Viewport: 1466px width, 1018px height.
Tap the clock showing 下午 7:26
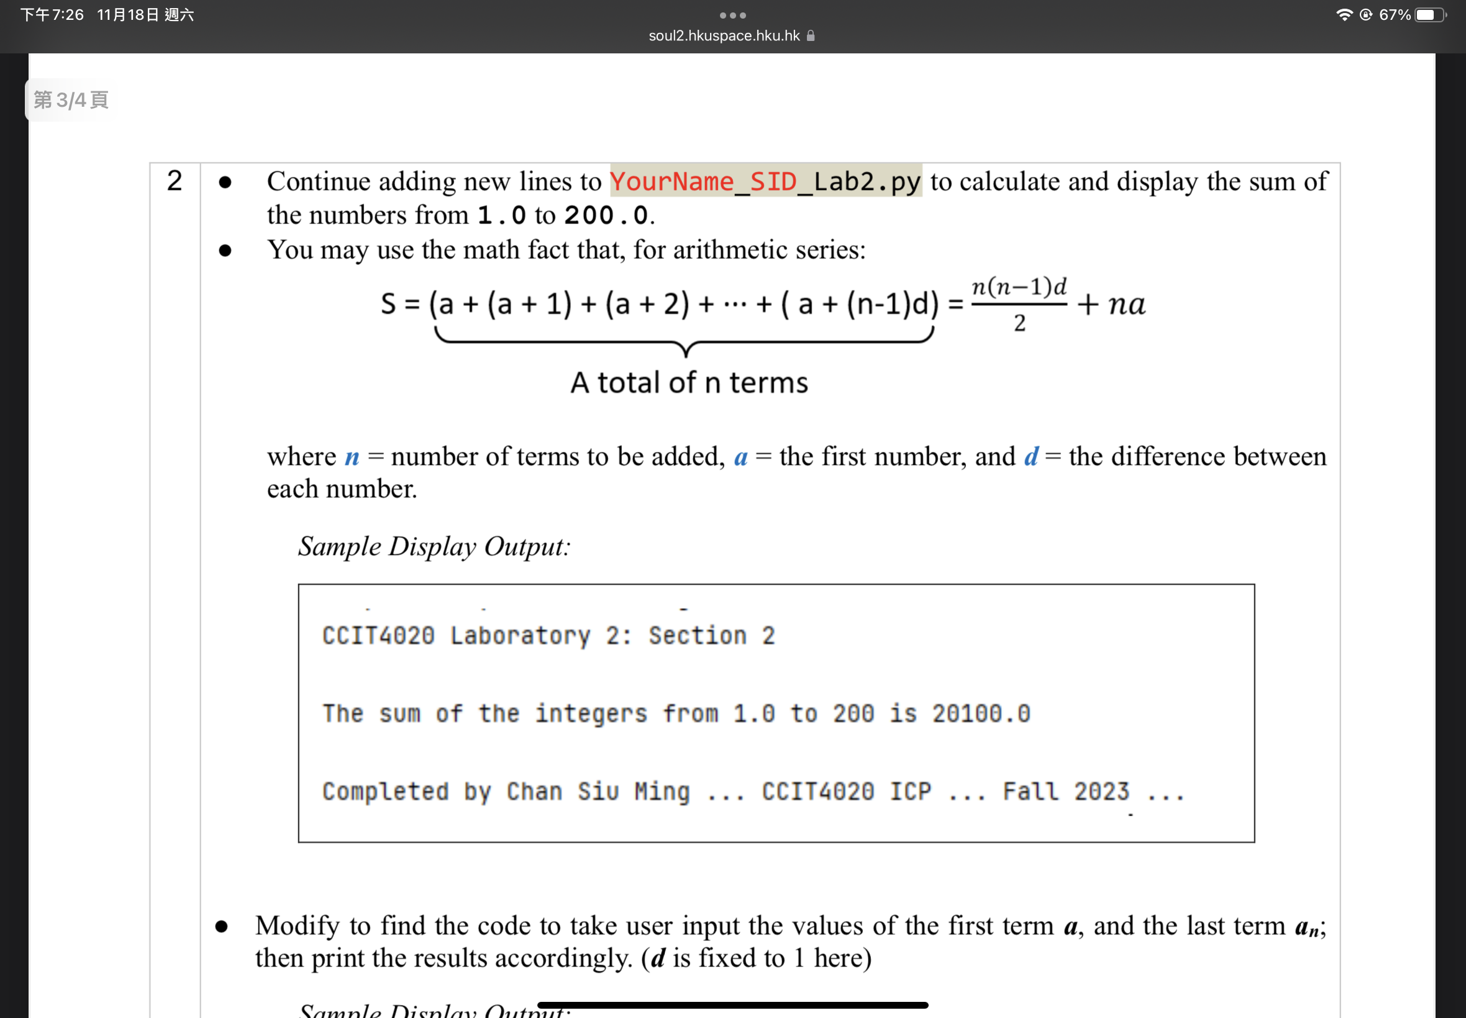pos(50,14)
